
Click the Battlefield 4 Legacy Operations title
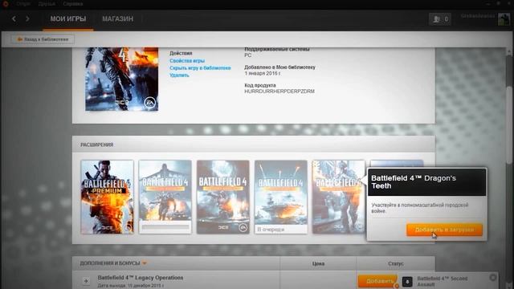[141, 278]
